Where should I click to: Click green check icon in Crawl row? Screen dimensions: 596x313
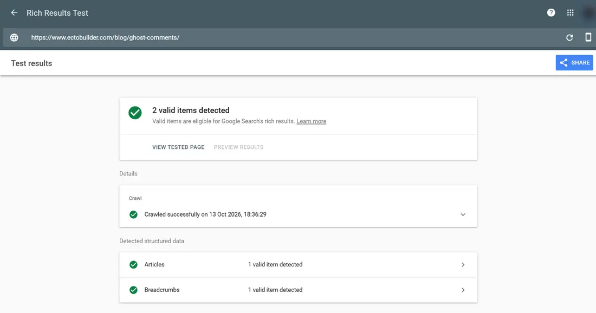click(133, 214)
